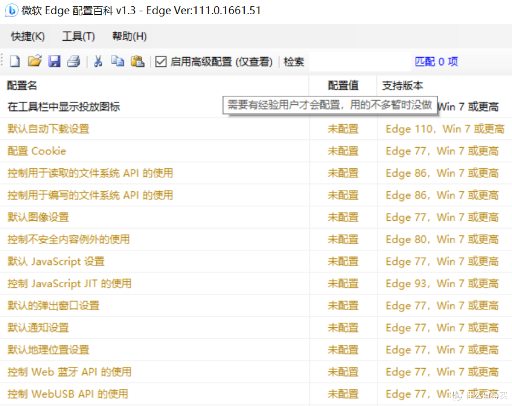Click 未配置 value for 默认地理位置设置

[x=343, y=350]
